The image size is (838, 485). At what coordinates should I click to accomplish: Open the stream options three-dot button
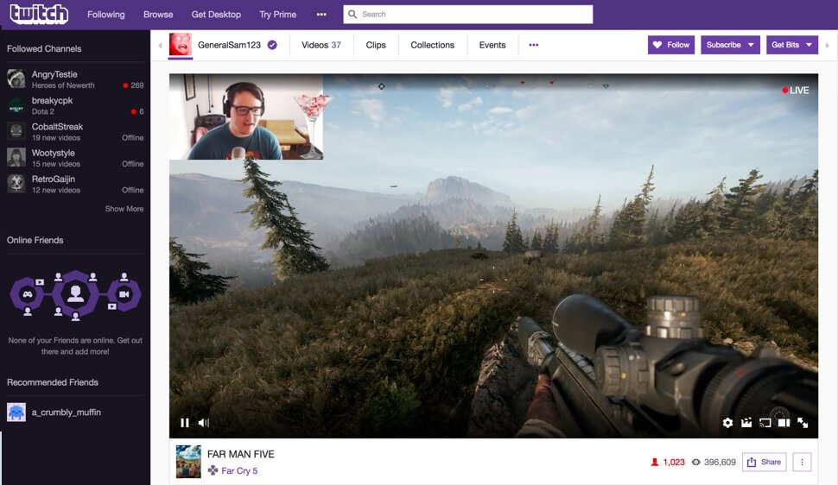tap(802, 463)
